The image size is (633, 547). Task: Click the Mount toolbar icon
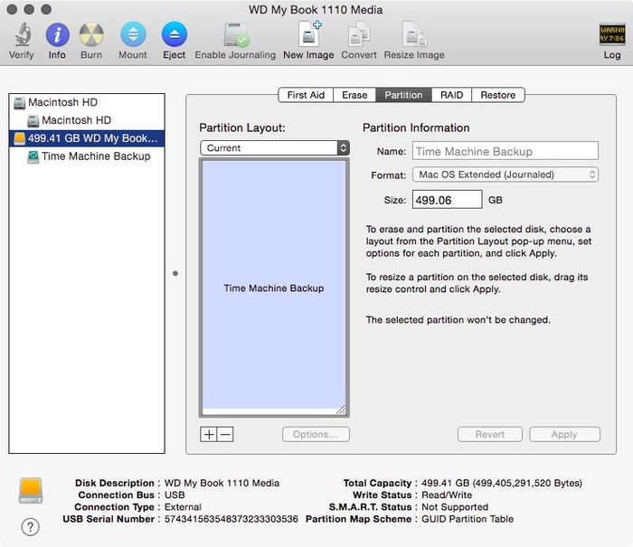pos(133,34)
